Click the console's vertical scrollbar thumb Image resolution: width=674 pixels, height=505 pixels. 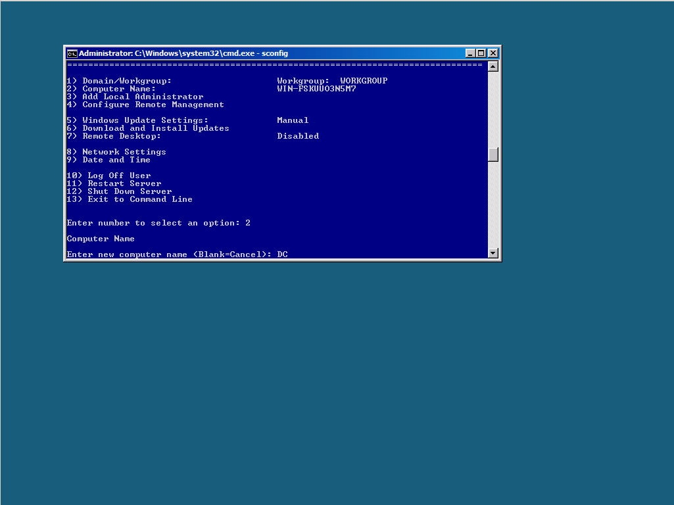point(493,155)
